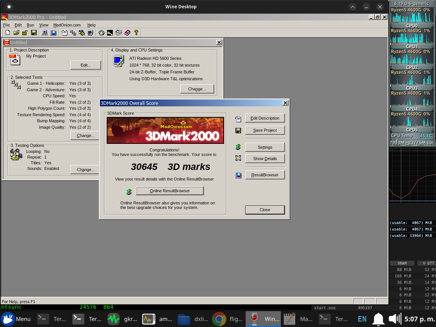The image size is (436, 327).
Task: Click the Online ResultBrowser button
Action: point(170,191)
